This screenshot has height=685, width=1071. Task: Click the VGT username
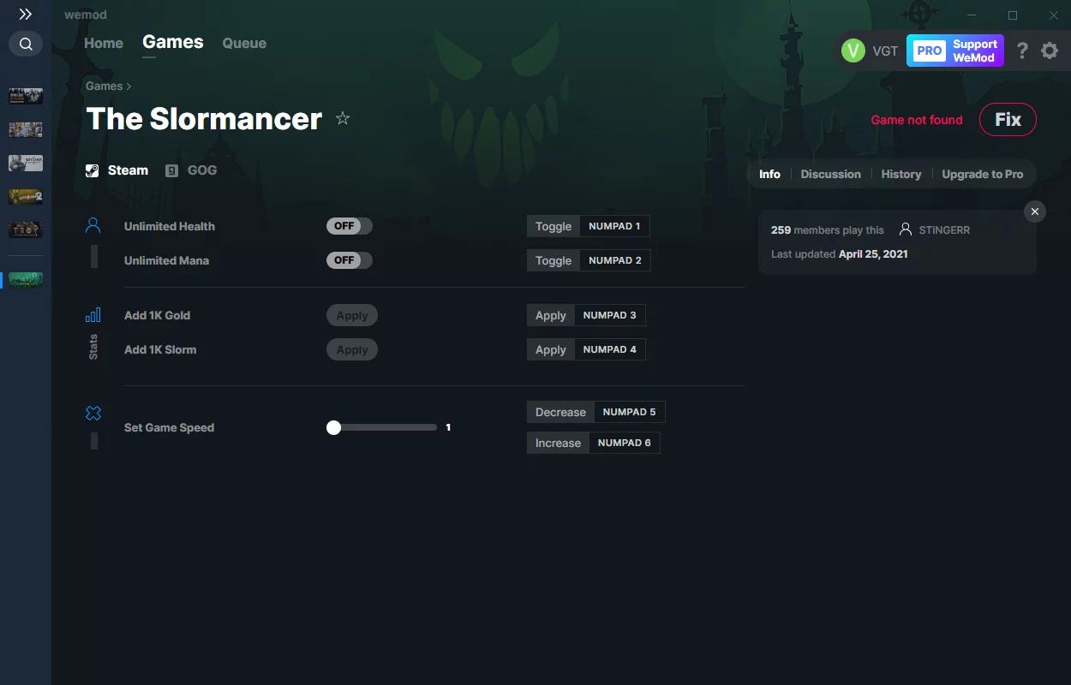[885, 51]
